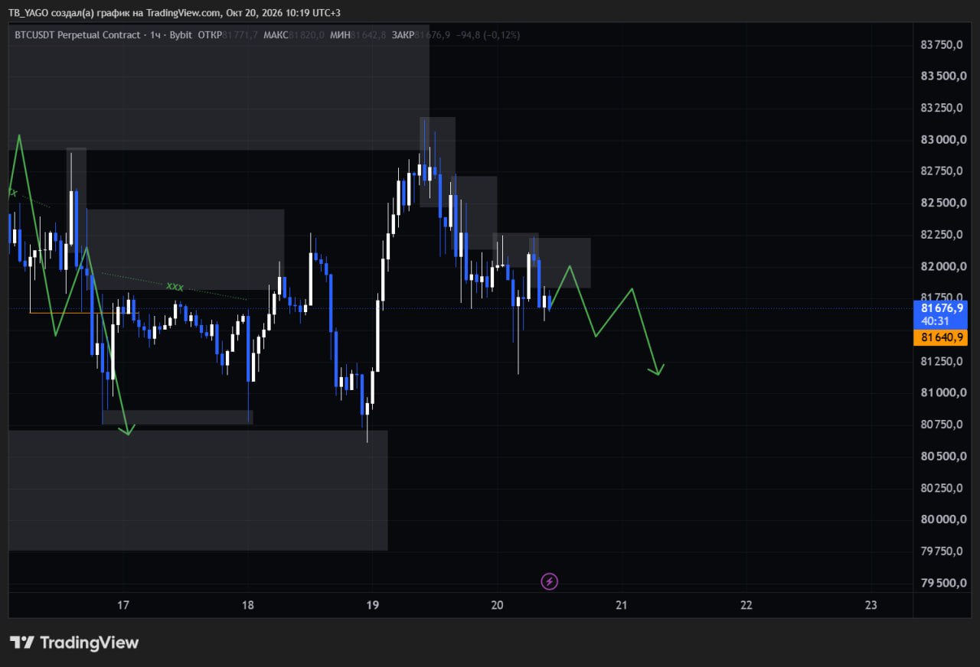Click the green xxx label on the chart

pyautogui.click(x=175, y=287)
